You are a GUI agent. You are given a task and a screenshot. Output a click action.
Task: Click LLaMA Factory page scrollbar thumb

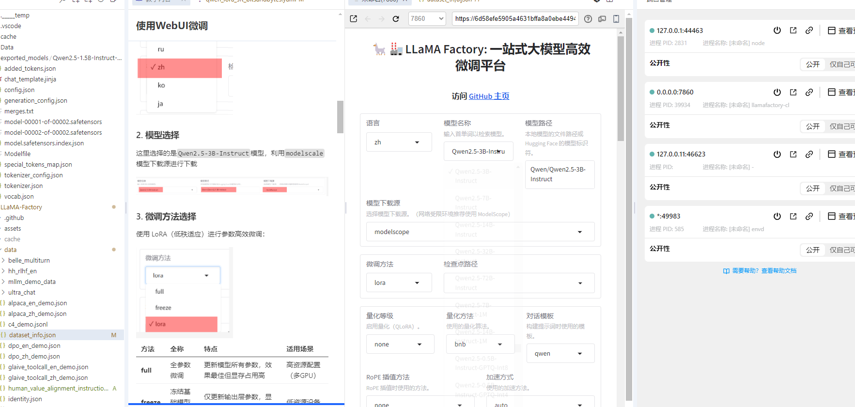click(x=621, y=89)
